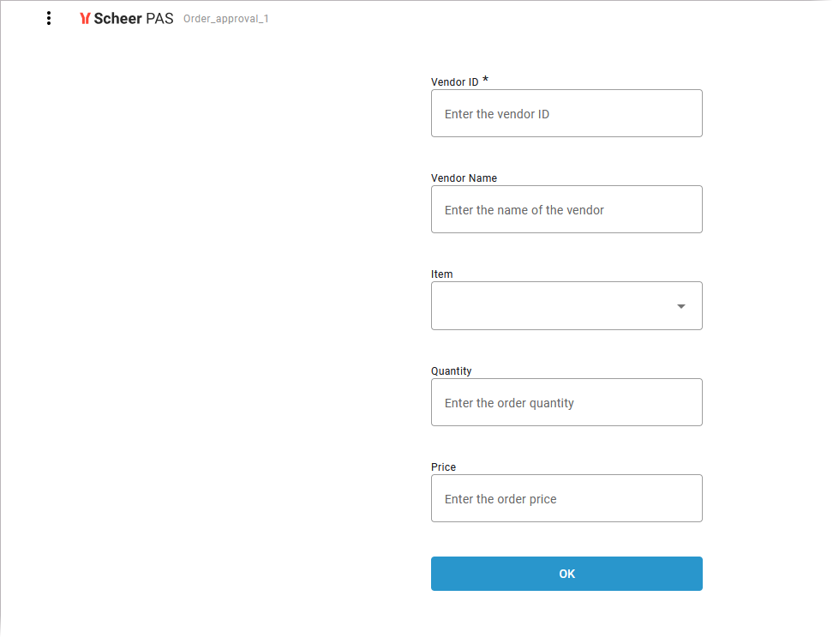Expand the Item combo box
The width and height of the screenshot is (833, 638).
(566, 306)
